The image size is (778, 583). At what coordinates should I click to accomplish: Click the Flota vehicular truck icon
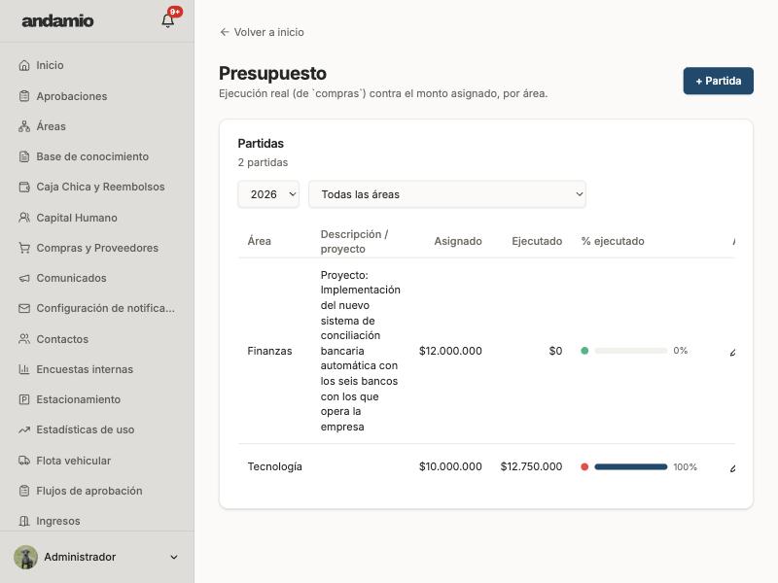[x=24, y=461]
